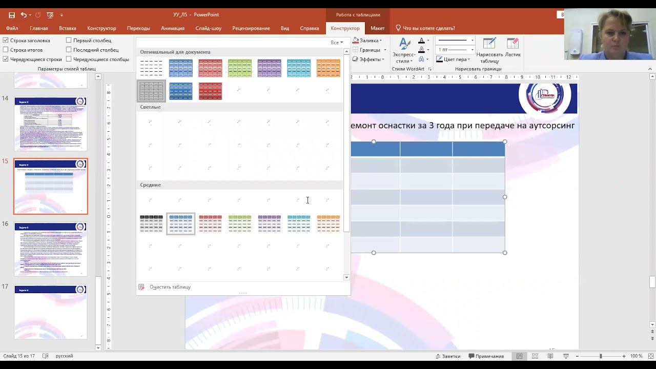Open the Express Styles WordArt gallery
Image resolution: width=656 pixels, height=369 pixels.
click(x=404, y=51)
